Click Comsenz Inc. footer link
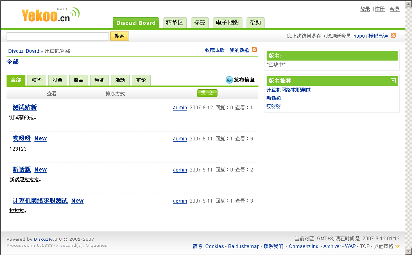Screen dimensions: 412x255 [x=304, y=246]
